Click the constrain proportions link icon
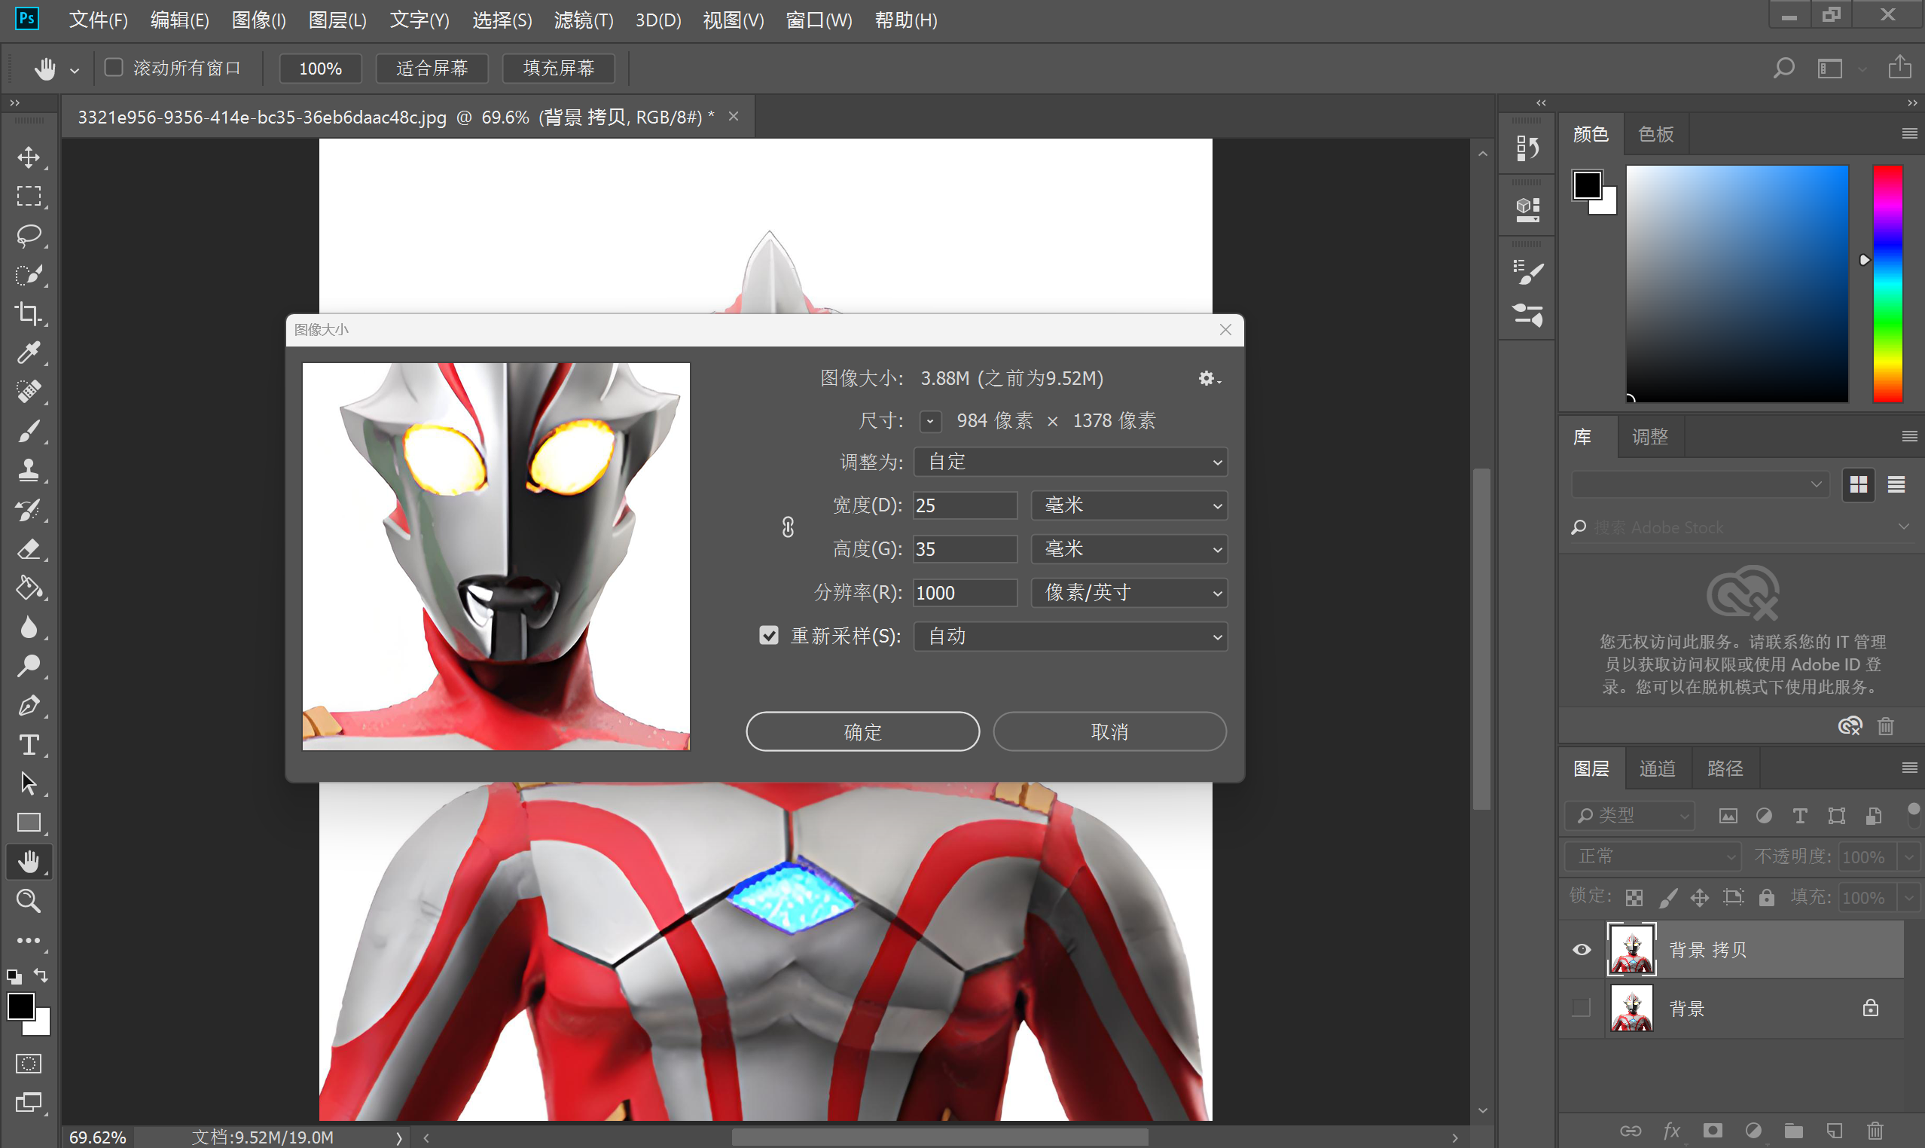The image size is (1925, 1148). click(787, 527)
